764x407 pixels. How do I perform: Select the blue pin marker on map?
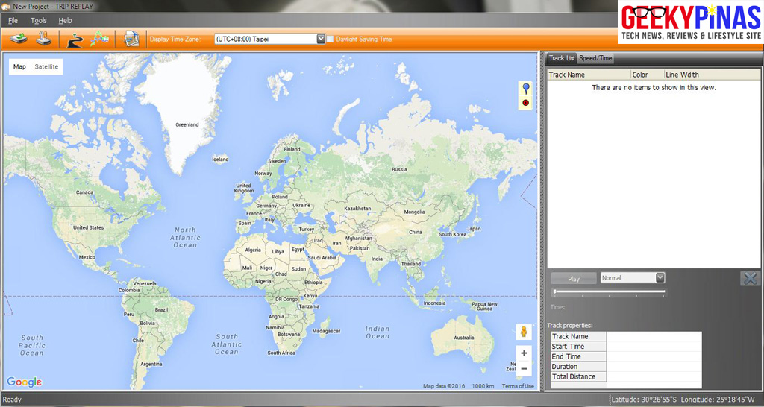526,89
